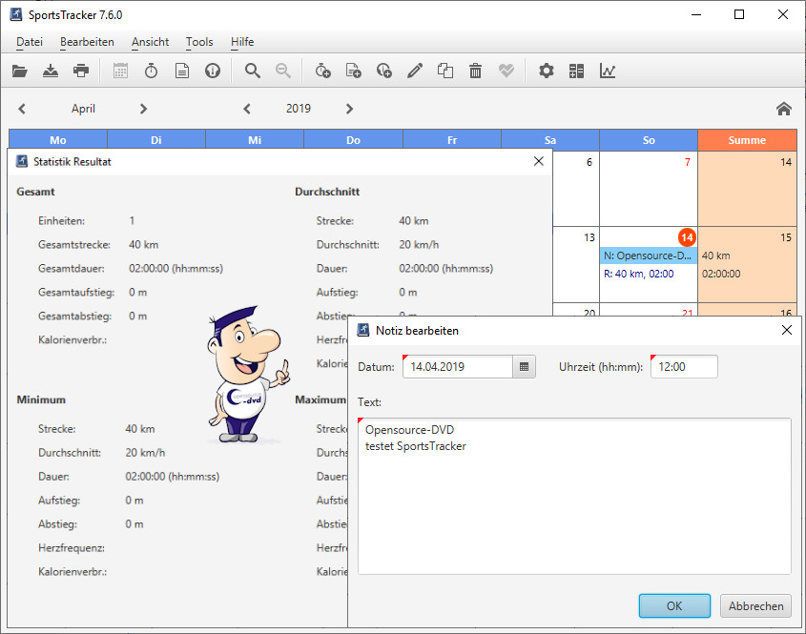Click the add exercise stopwatch-plus icon

pyautogui.click(x=322, y=71)
